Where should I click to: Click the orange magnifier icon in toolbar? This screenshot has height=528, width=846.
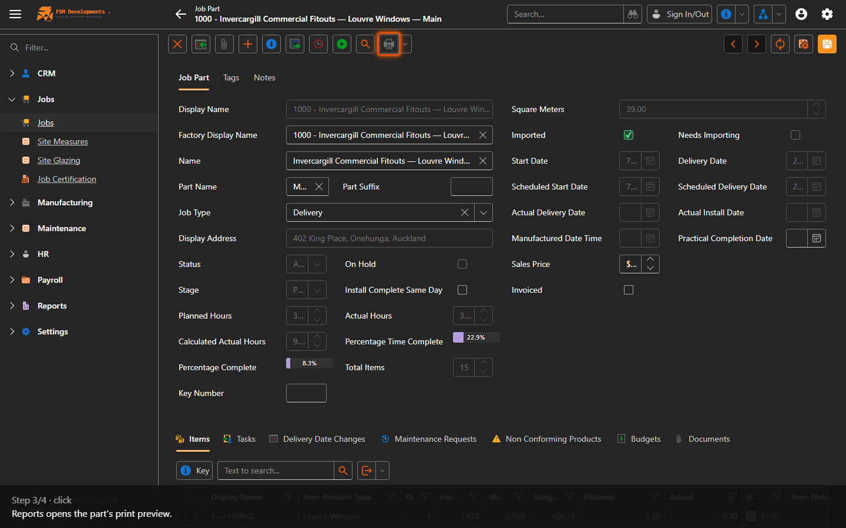click(x=365, y=44)
